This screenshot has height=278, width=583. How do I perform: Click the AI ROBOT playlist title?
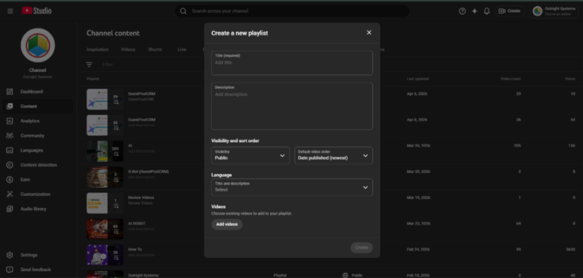point(137,223)
